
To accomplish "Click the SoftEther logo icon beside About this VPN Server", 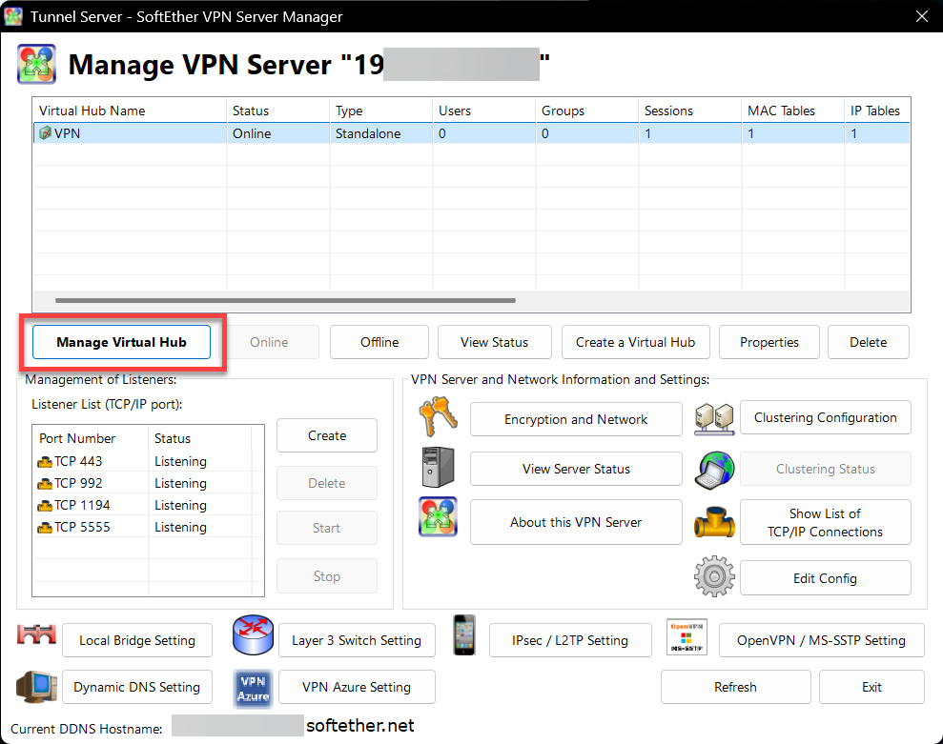I will (x=438, y=517).
